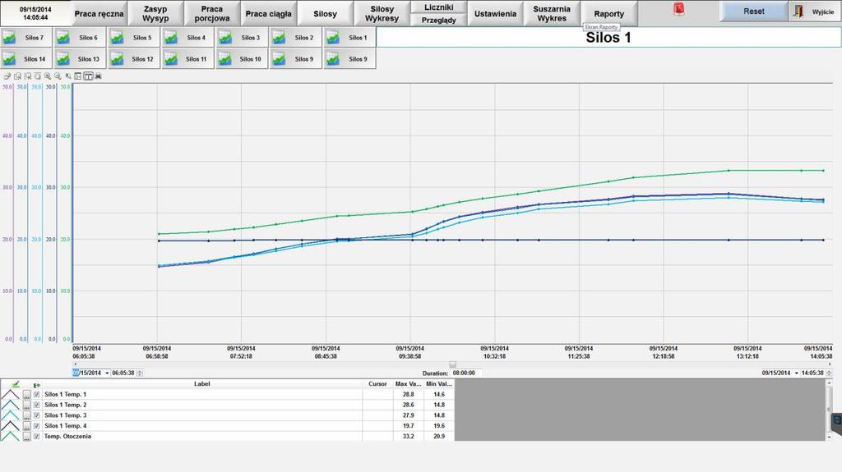This screenshot has height=472, width=842.
Task: Click the blue Reset button
Action: tap(754, 11)
